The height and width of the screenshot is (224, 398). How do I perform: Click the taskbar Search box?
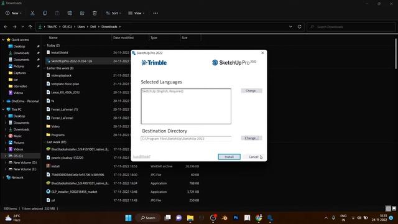[x=148, y=218]
